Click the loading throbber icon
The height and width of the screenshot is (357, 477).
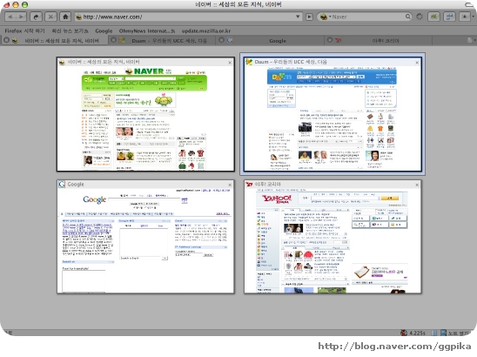tap(420, 17)
